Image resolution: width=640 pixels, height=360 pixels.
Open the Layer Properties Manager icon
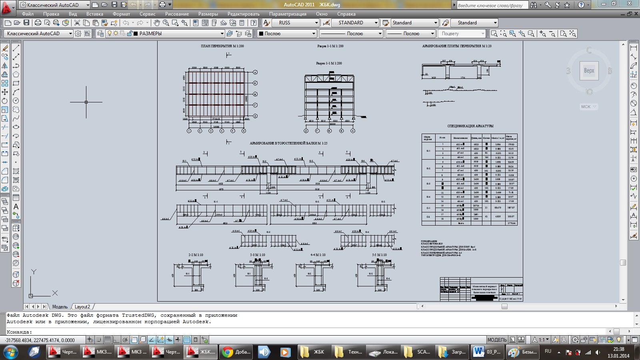tap(100, 34)
